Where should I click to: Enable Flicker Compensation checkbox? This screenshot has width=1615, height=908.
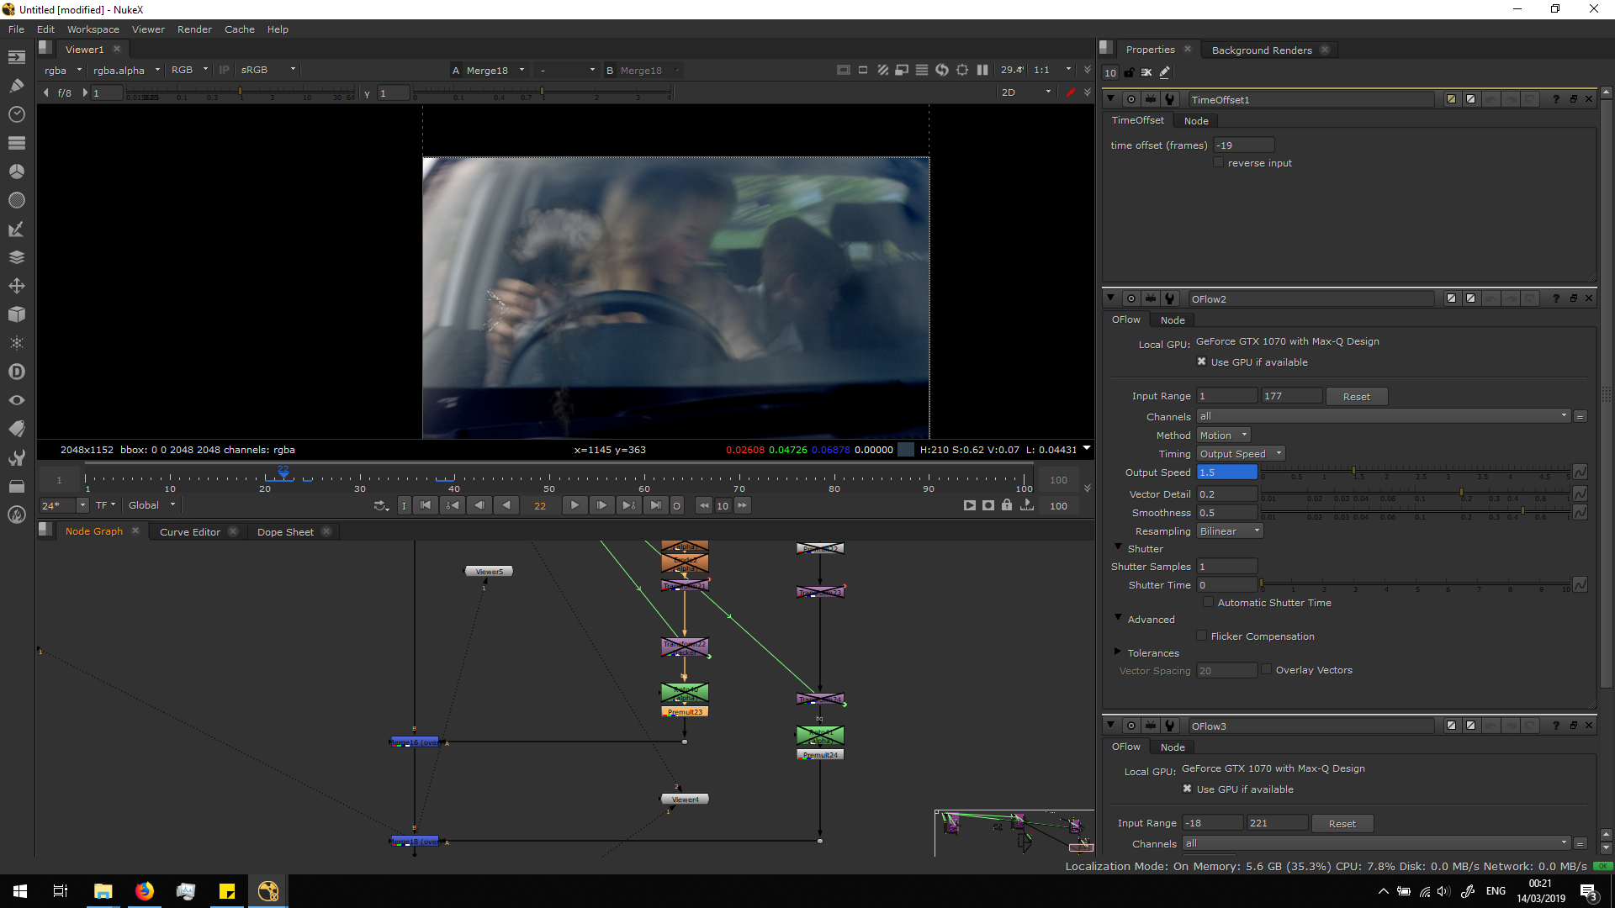1201,636
